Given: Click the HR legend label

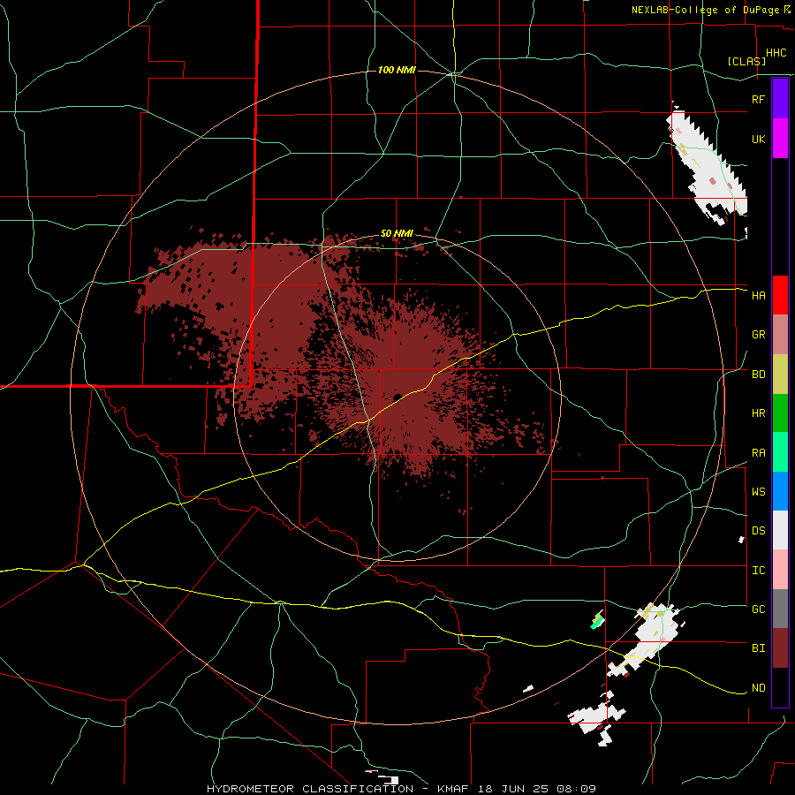Looking at the screenshot, I should pyautogui.click(x=758, y=413).
